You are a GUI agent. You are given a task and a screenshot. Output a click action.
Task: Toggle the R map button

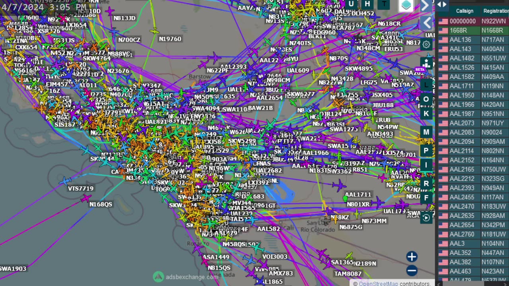click(x=426, y=184)
